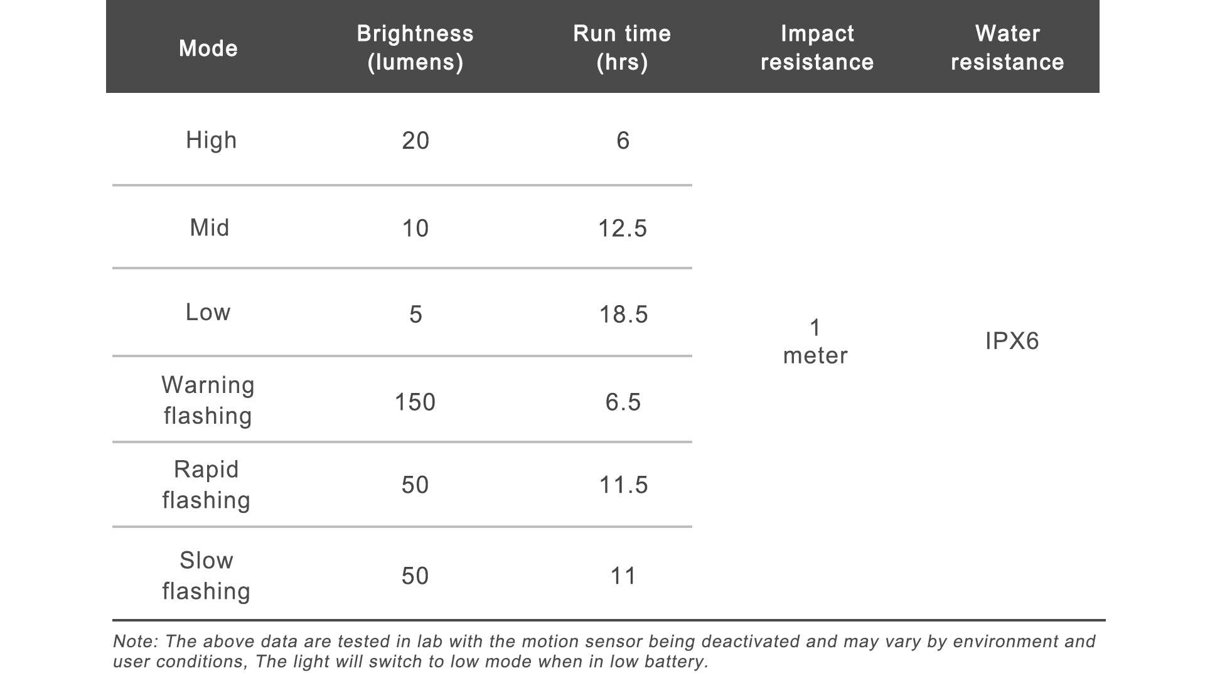The image size is (1205, 678).
Task: Click the Water resistance header
Action: [x=1007, y=48]
